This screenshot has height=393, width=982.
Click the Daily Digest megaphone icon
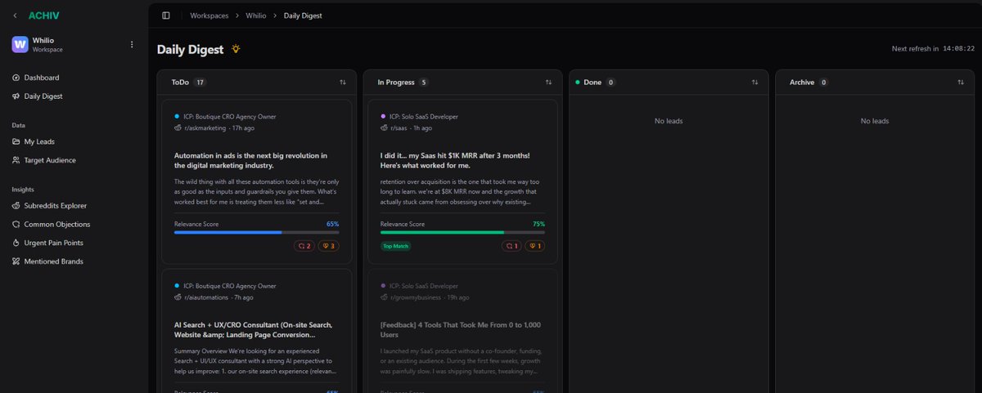pos(16,96)
